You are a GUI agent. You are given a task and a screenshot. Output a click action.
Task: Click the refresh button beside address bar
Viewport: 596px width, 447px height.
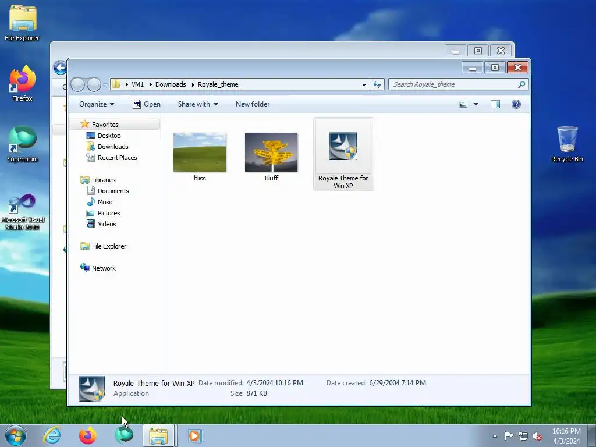377,84
